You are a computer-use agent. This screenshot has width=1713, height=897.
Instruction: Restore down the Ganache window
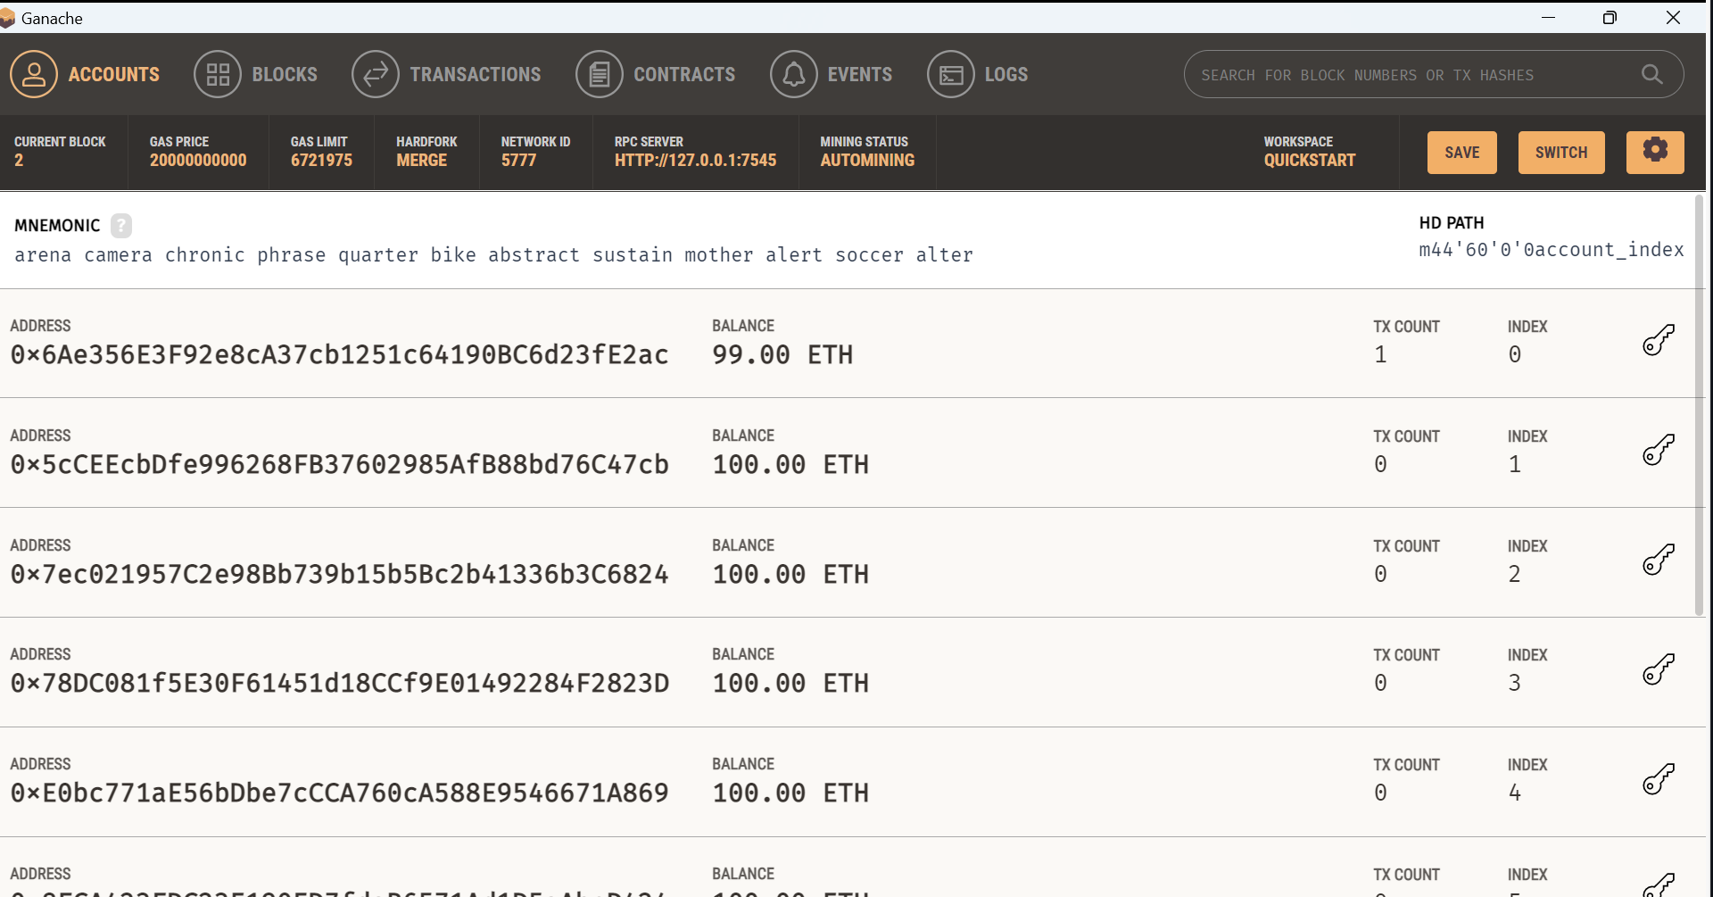click(x=1610, y=18)
